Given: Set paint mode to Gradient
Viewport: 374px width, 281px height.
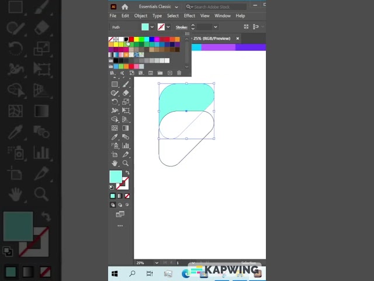Looking at the screenshot, I should click(120, 196).
